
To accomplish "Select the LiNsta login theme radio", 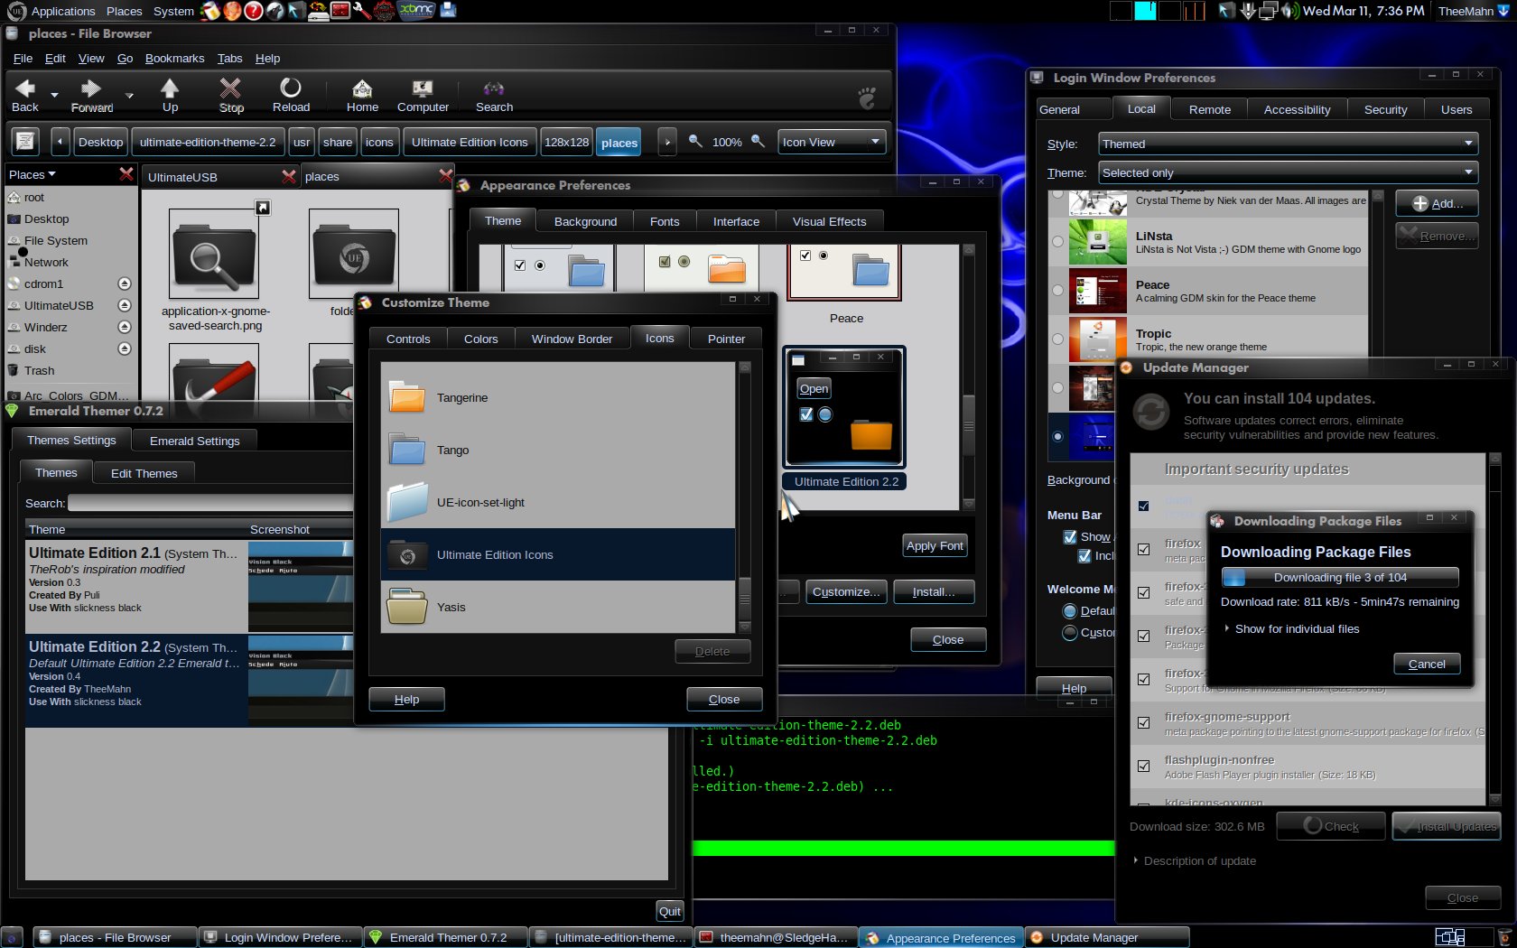I will click(1057, 241).
